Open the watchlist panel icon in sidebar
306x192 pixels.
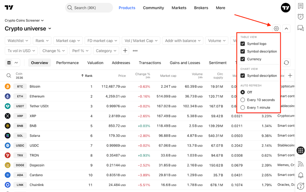[301, 6]
